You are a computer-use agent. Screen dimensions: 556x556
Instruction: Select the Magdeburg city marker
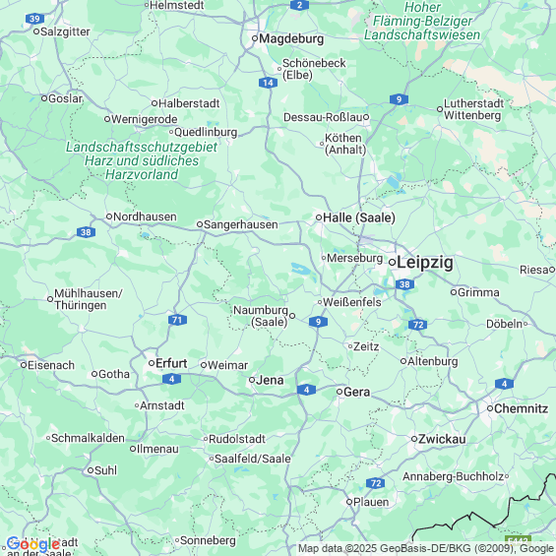pos(255,38)
